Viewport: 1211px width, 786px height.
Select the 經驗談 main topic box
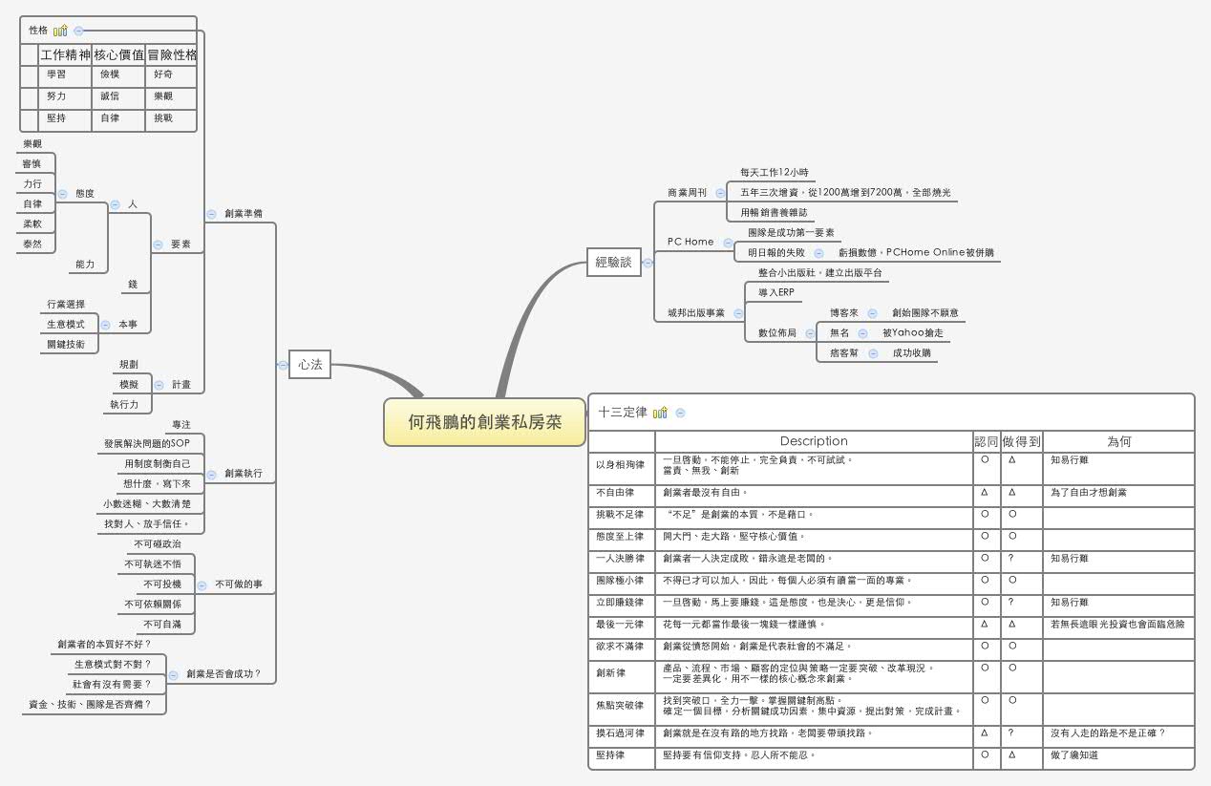(613, 262)
